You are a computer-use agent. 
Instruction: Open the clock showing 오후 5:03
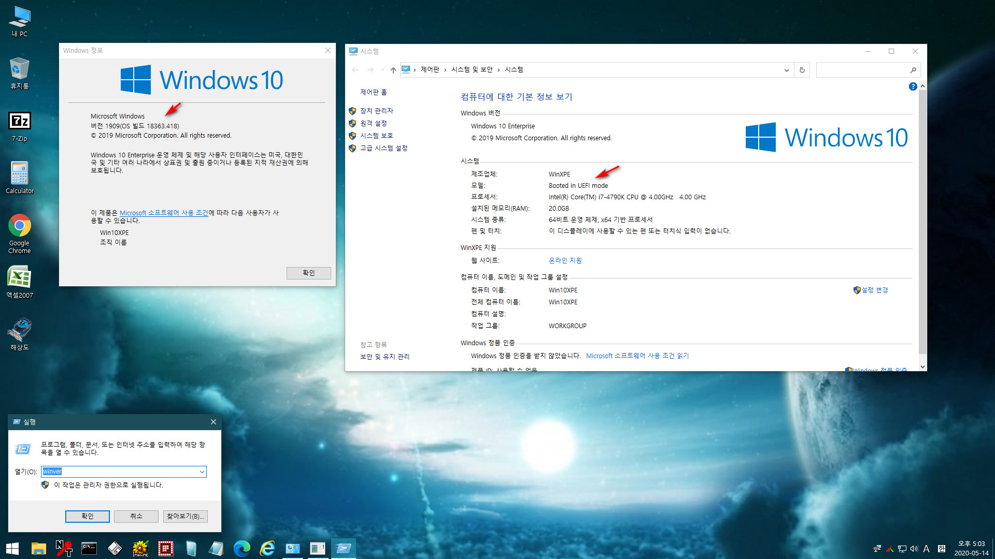pyautogui.click(x=971, y=549)
